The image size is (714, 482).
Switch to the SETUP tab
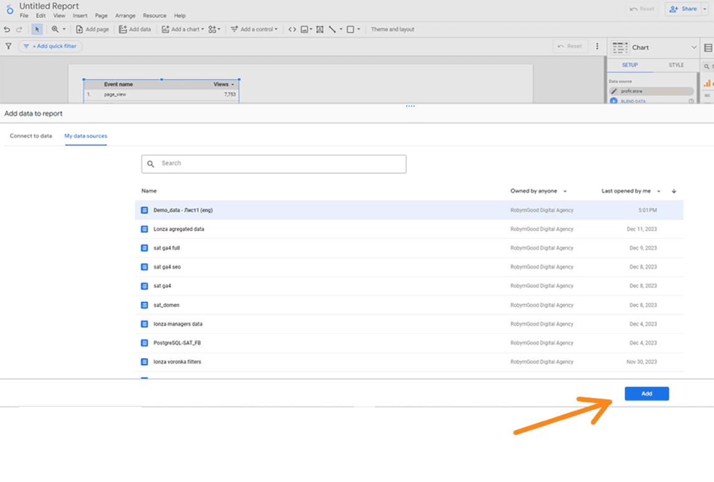tap(630, 65)
